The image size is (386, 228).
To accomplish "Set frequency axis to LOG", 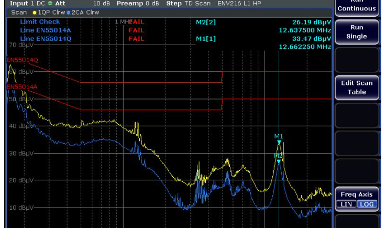I will click(366, 204).
